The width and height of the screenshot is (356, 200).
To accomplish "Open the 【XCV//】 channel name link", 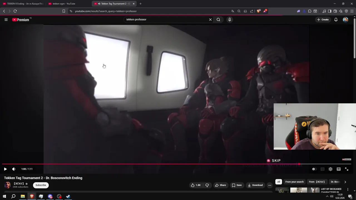I will coord(19,184).
